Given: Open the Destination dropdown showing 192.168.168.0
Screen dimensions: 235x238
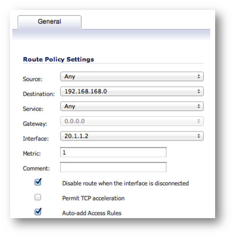Looking at the screenshot, I should coord(132,91).
